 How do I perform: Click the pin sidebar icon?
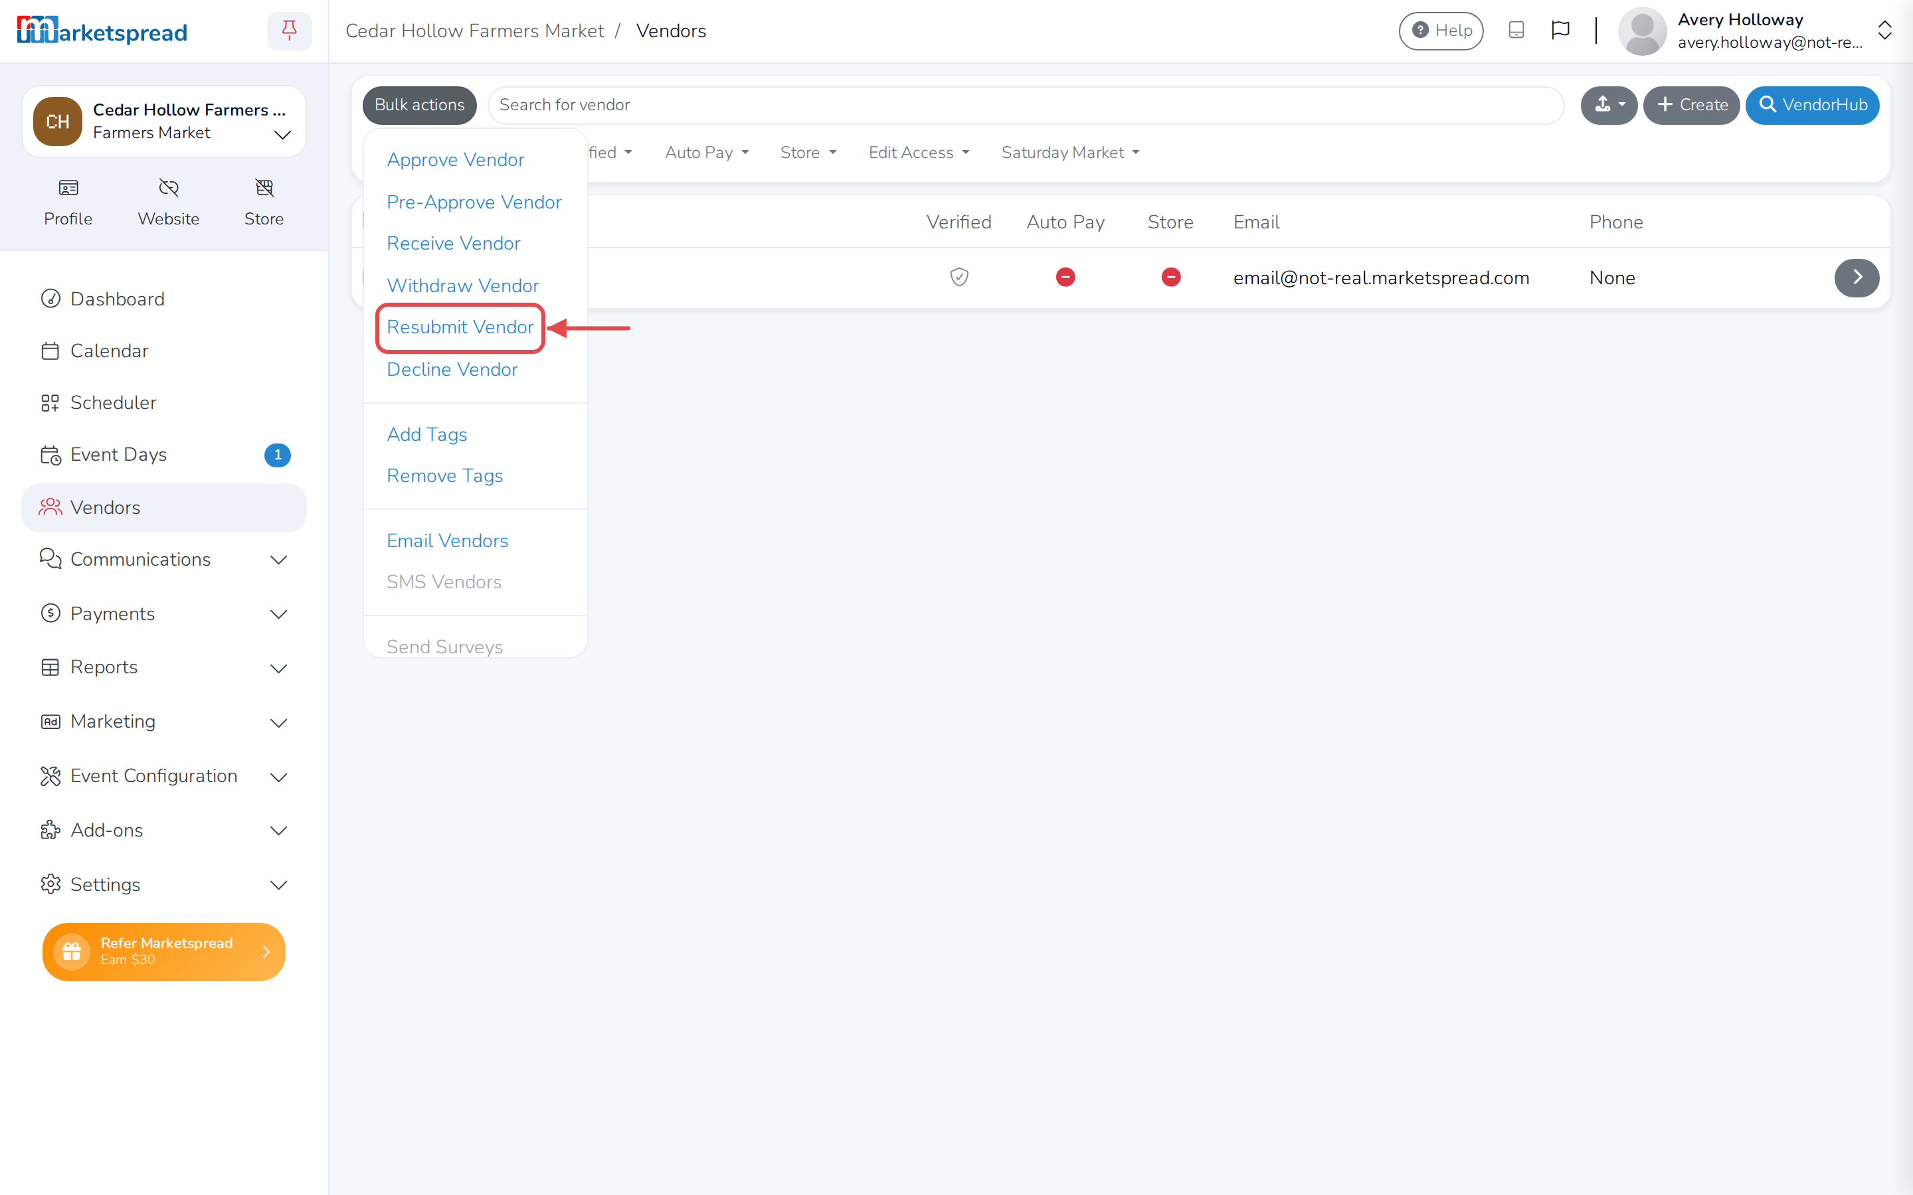tap(290, 31)
